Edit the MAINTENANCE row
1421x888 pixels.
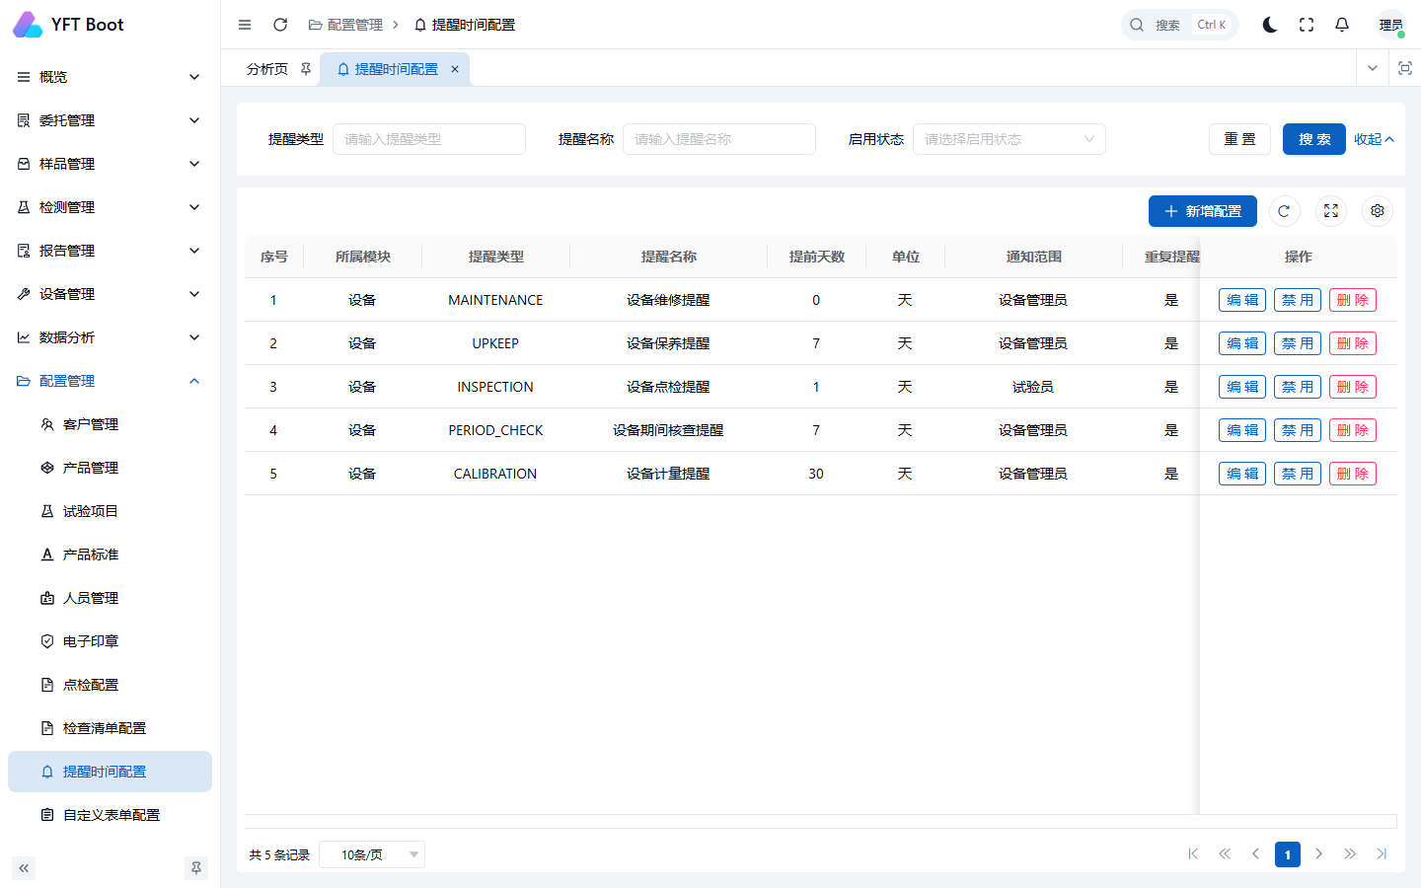(x=1242, y=300)
